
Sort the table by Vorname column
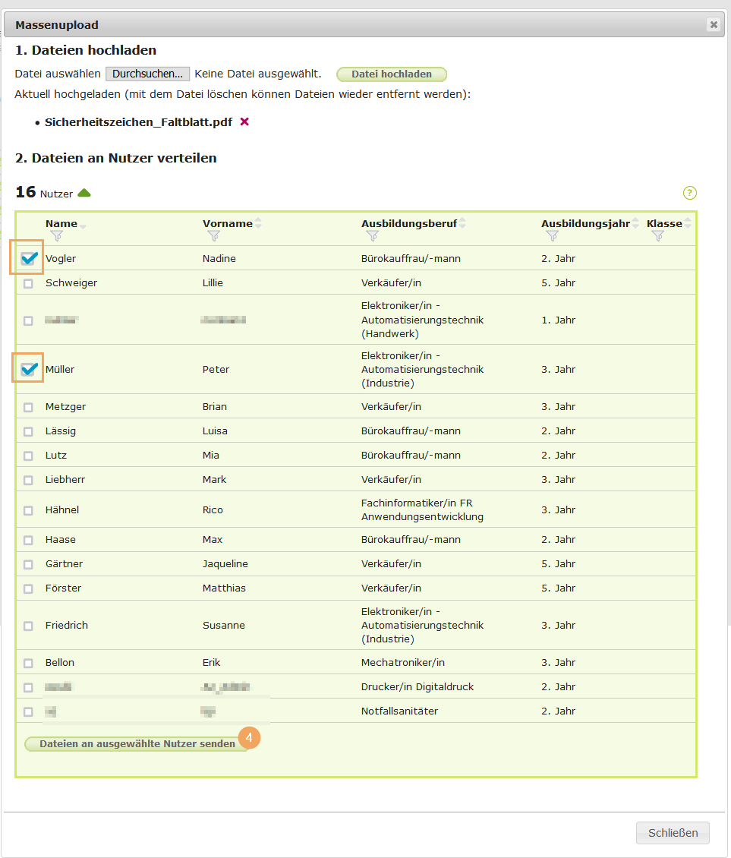258,223
